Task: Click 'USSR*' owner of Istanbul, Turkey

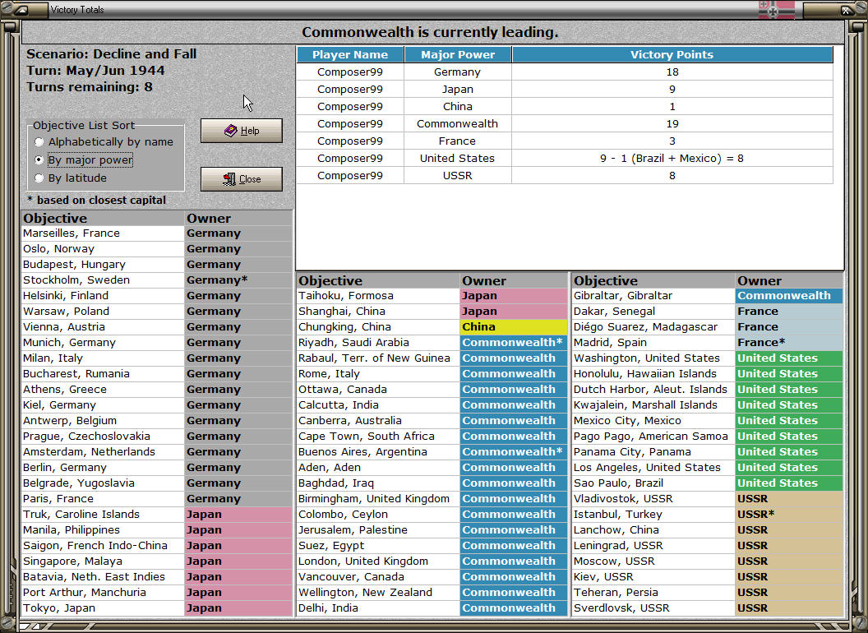Action: 789,515
